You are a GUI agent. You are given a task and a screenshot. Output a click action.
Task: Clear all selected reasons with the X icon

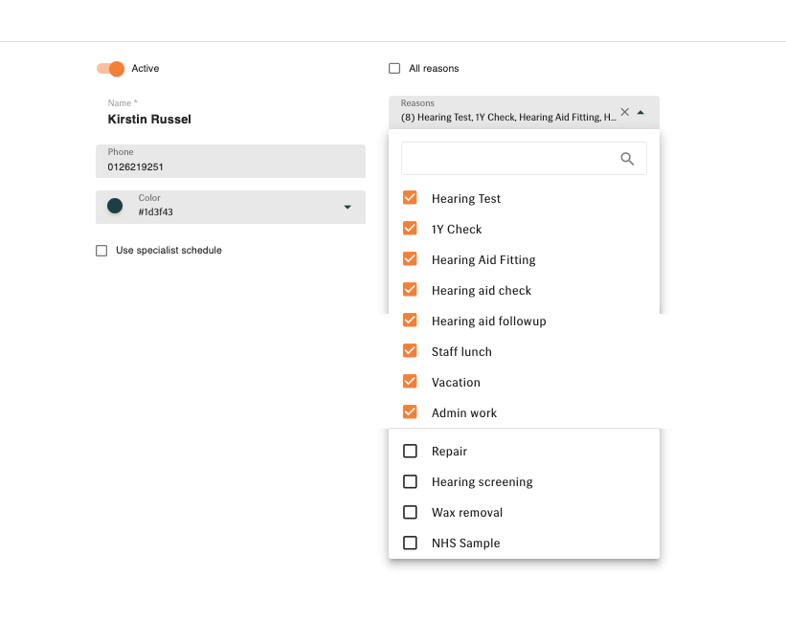[x=624, y=111]
